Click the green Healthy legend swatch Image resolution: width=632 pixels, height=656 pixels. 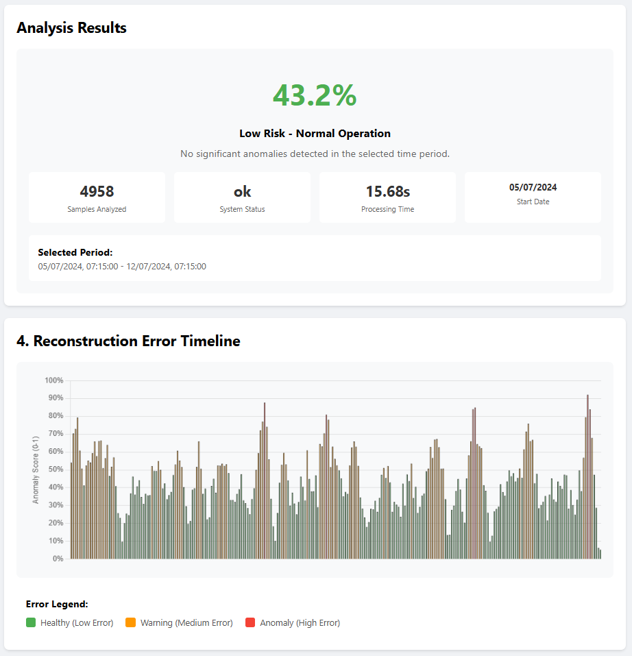click(x=31, y=622)
